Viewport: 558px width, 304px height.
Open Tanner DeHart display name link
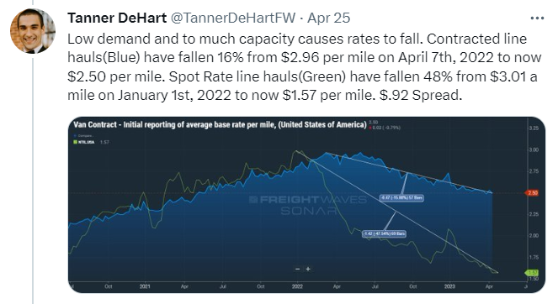point(117,18)
